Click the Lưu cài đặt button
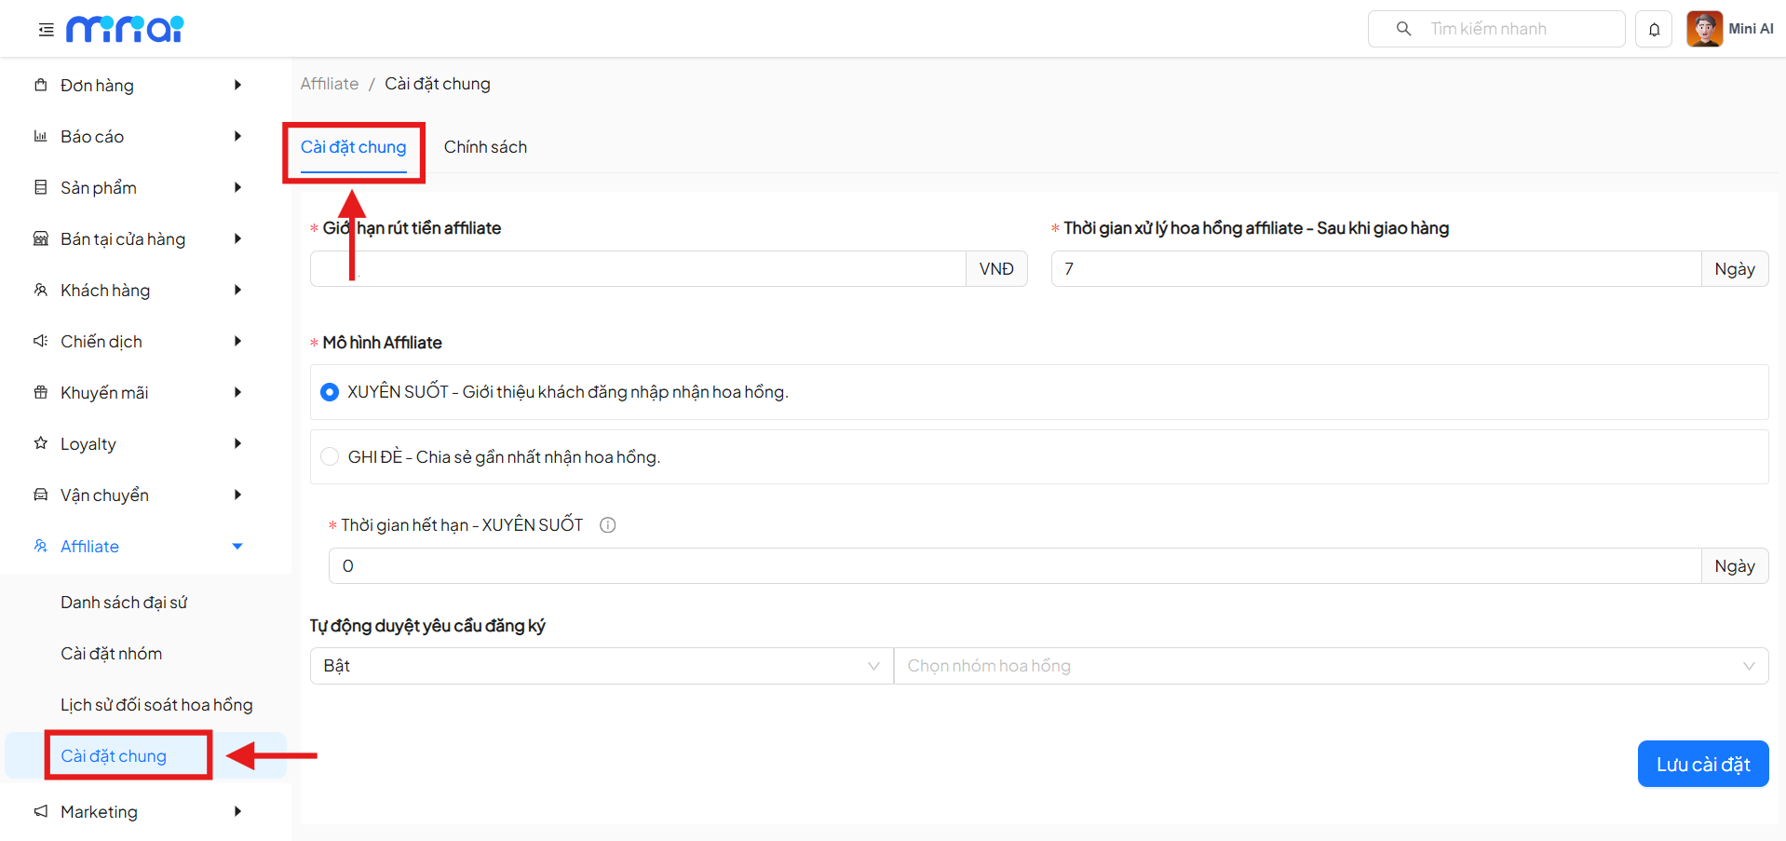The image size is (1786, 841). pyautogui.click(x=1702, y=764)
